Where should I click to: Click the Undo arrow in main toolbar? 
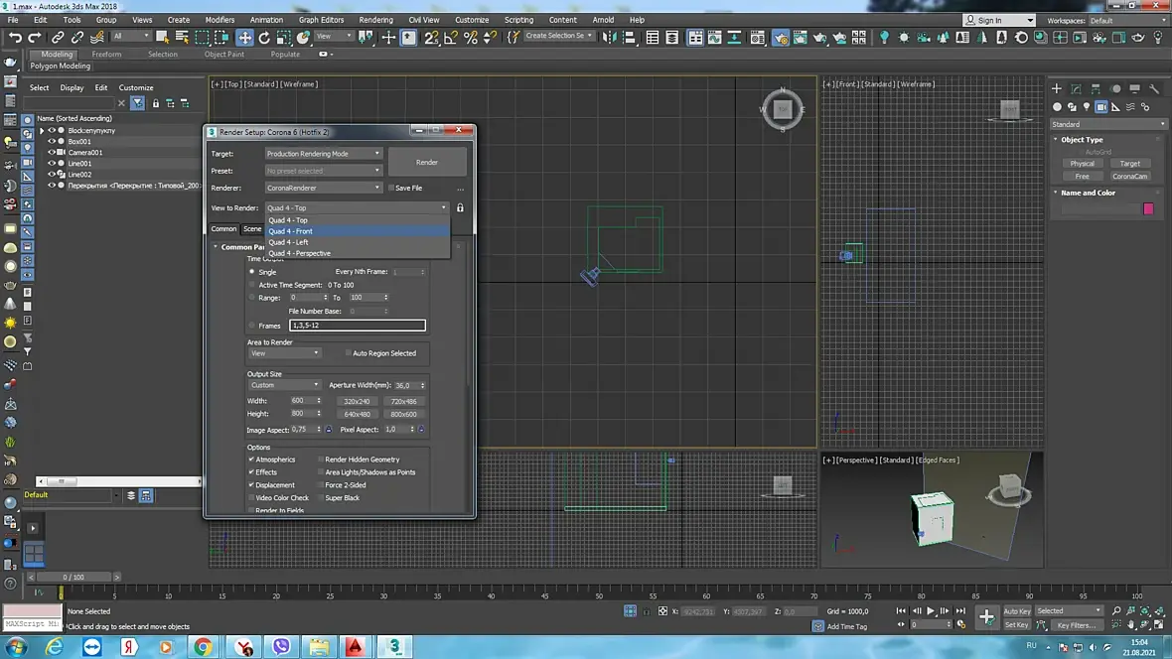[x=15, y=37]
